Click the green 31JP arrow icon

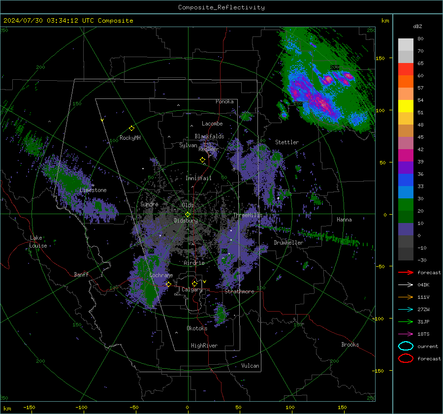coord(406,321)
